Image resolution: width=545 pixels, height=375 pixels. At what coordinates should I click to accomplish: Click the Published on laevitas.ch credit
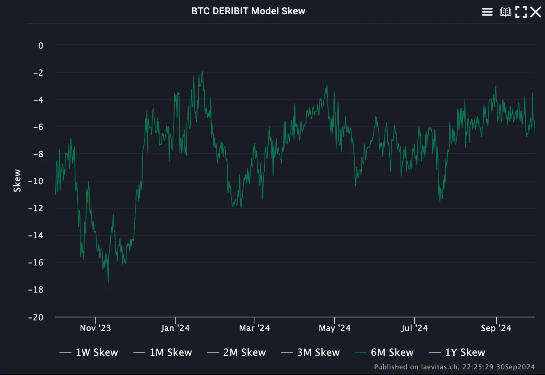click(x=454, y=367)
